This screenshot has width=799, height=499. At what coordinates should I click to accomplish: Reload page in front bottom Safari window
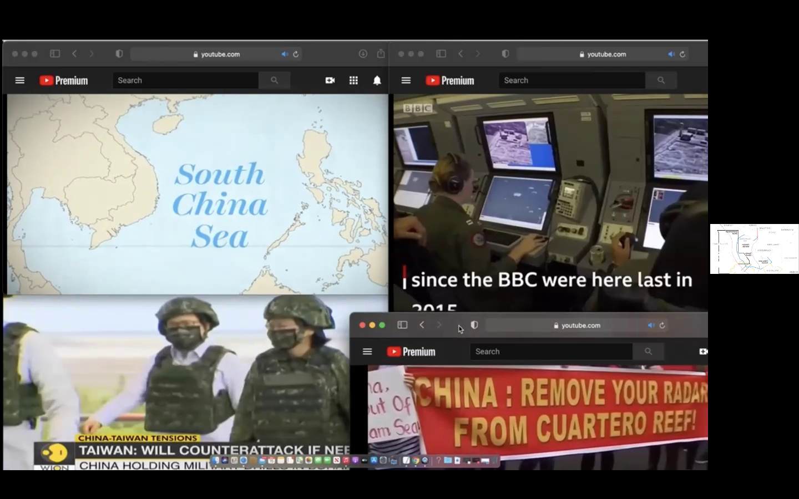[x=662, y=325]
